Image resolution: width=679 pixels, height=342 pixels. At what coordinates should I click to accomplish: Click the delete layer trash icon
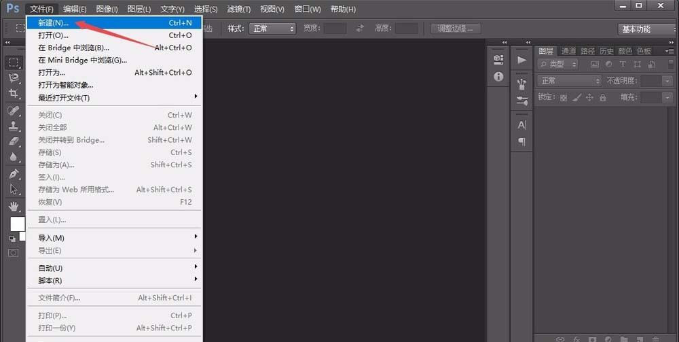click(656, 339)
